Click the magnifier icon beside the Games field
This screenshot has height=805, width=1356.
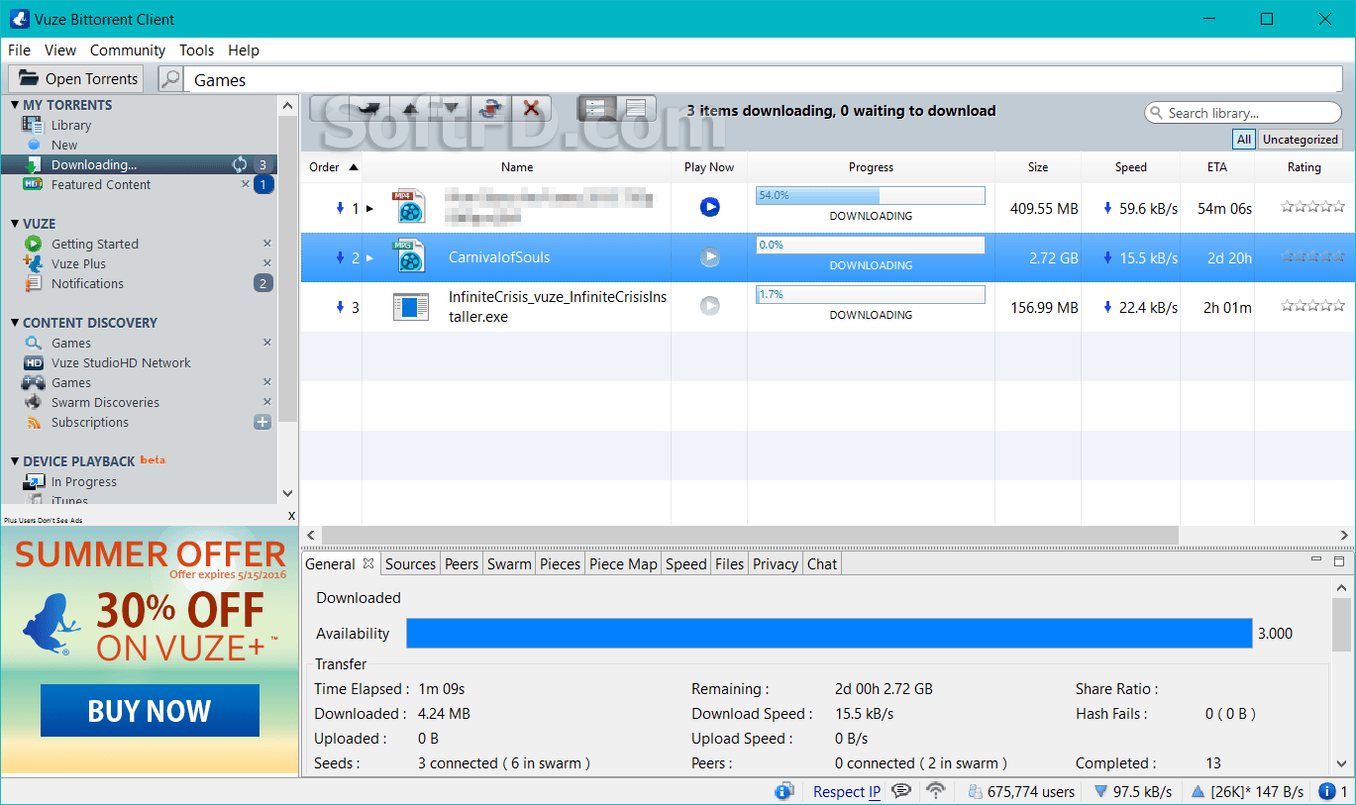(170, 79)
